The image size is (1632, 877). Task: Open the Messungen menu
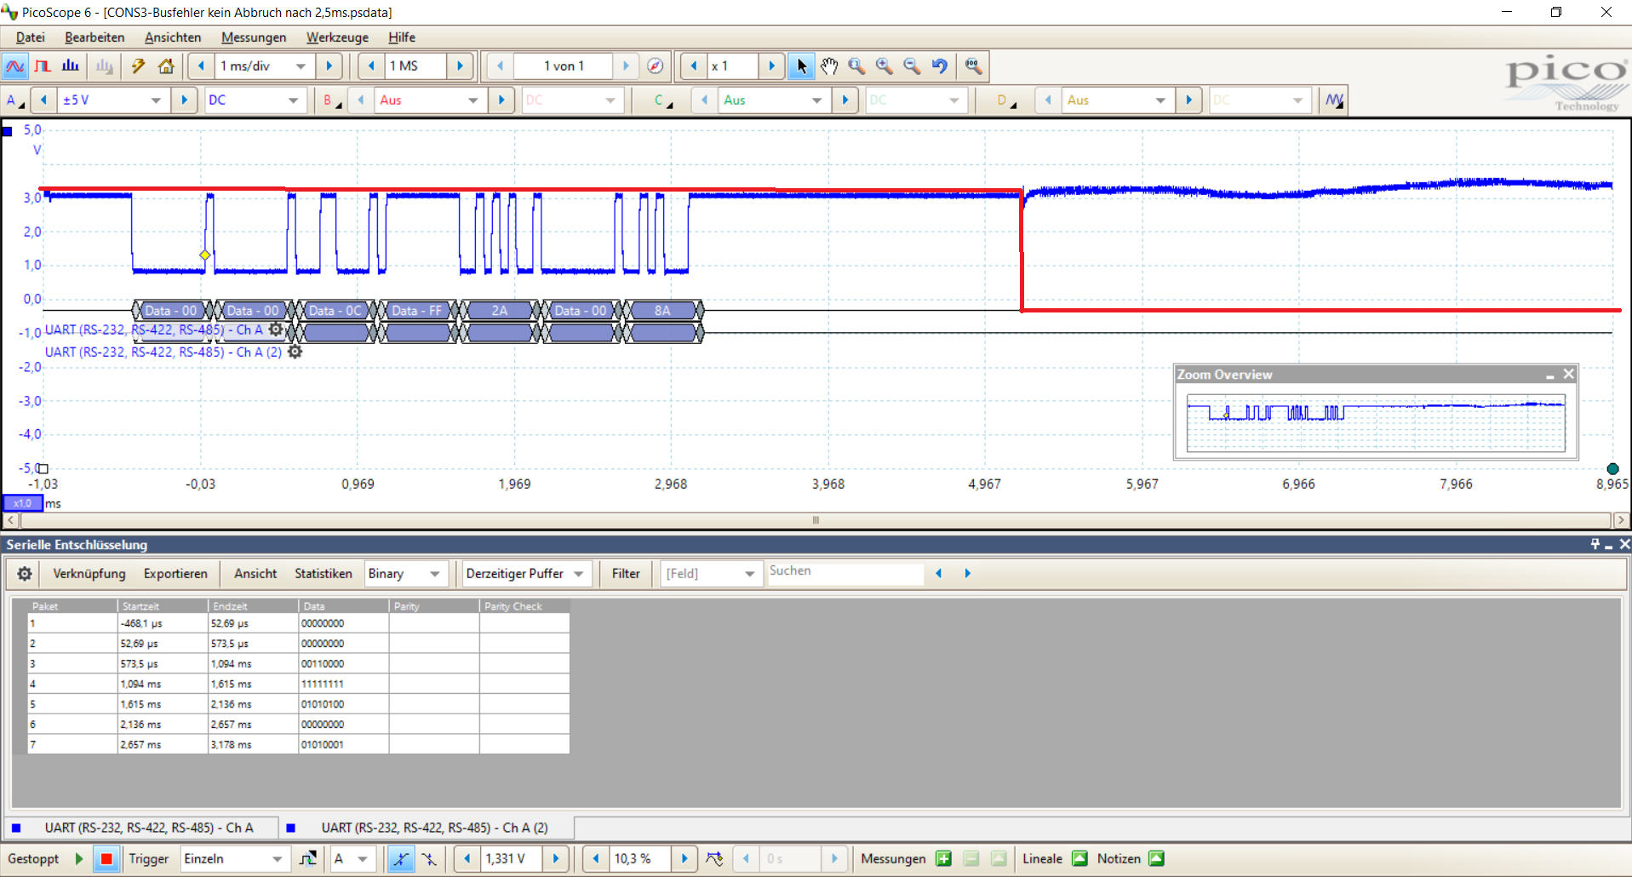click(x=254, y=37)
